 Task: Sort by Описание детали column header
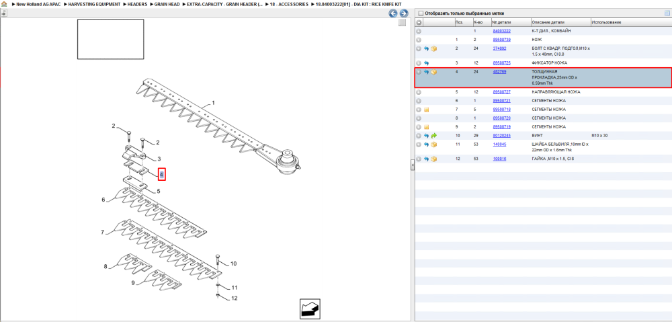(560, 22)
